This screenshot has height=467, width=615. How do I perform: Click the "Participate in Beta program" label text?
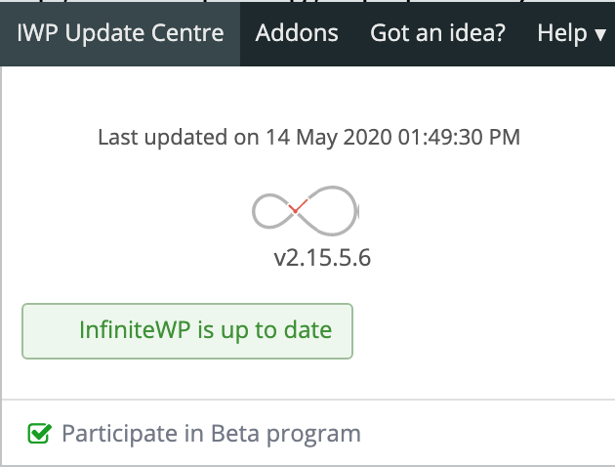[211, 434]
